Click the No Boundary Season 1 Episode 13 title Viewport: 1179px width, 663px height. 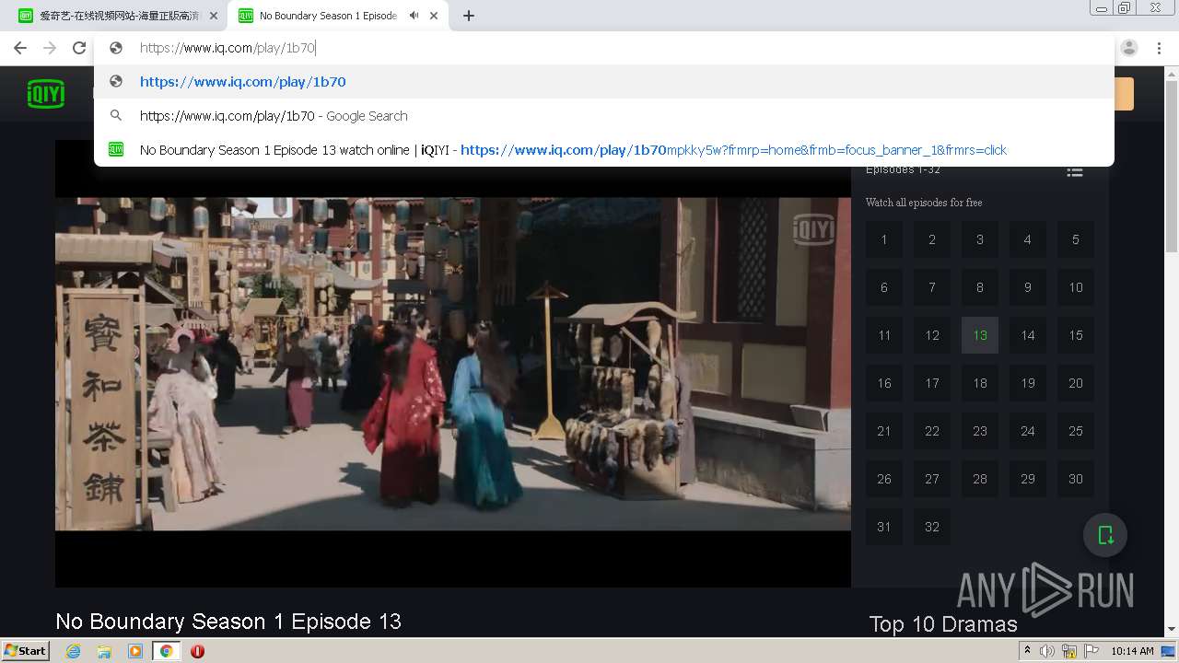coord(228,622)
